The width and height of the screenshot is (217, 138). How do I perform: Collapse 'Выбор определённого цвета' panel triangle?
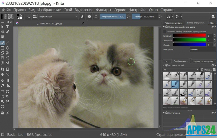point(164,27)
